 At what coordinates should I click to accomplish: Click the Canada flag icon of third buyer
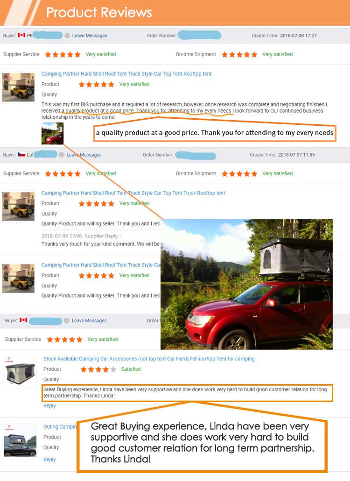pos(23,320)
